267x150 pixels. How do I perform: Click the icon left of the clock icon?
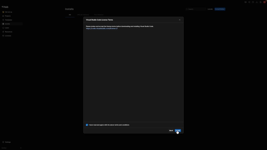(249, 2)
